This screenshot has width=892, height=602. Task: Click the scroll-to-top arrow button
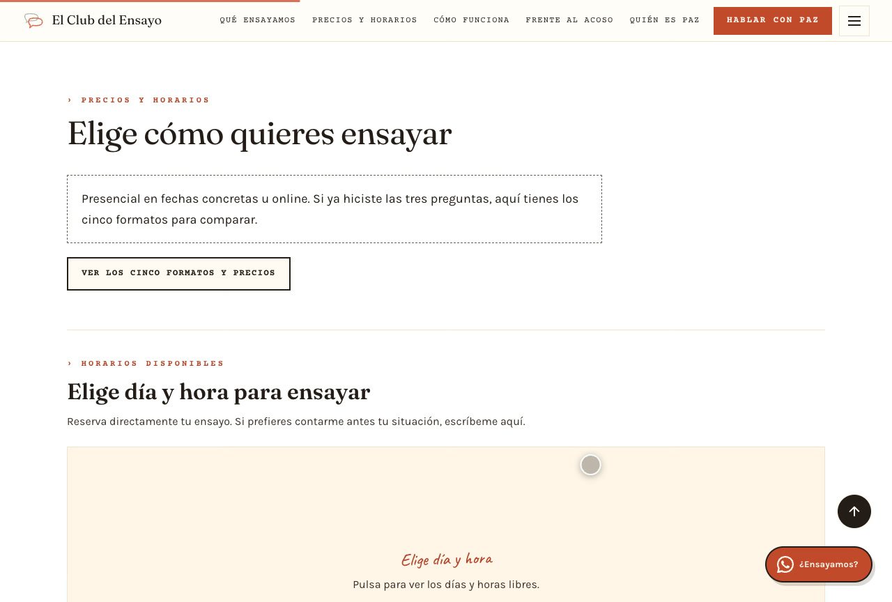click(x=854, y=511)
